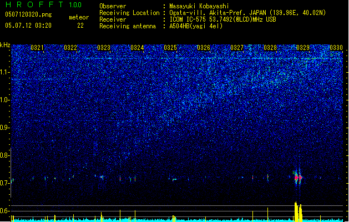Image resolution: width=349 pixels, height=222 pixels.
Task: Click the Observer label
Action: click(x=113, y=6)
